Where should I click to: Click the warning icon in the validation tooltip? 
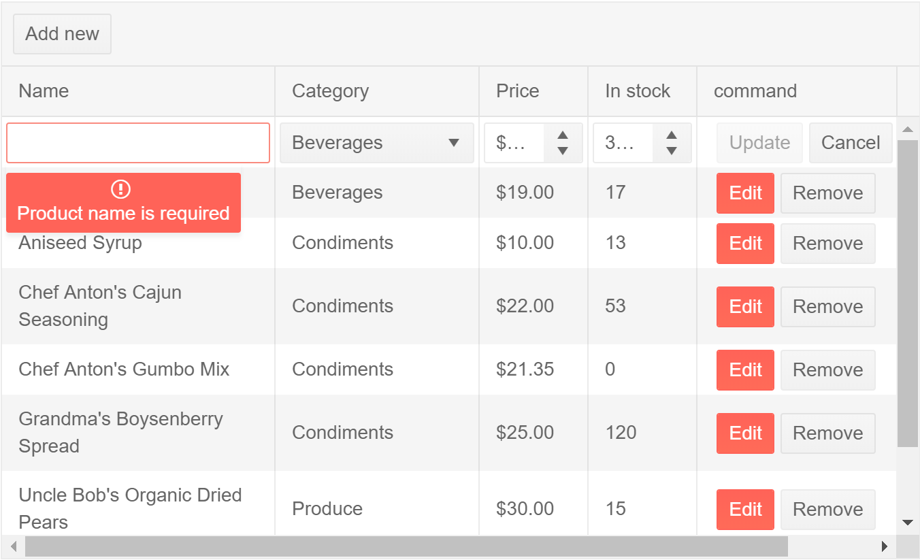122,190
